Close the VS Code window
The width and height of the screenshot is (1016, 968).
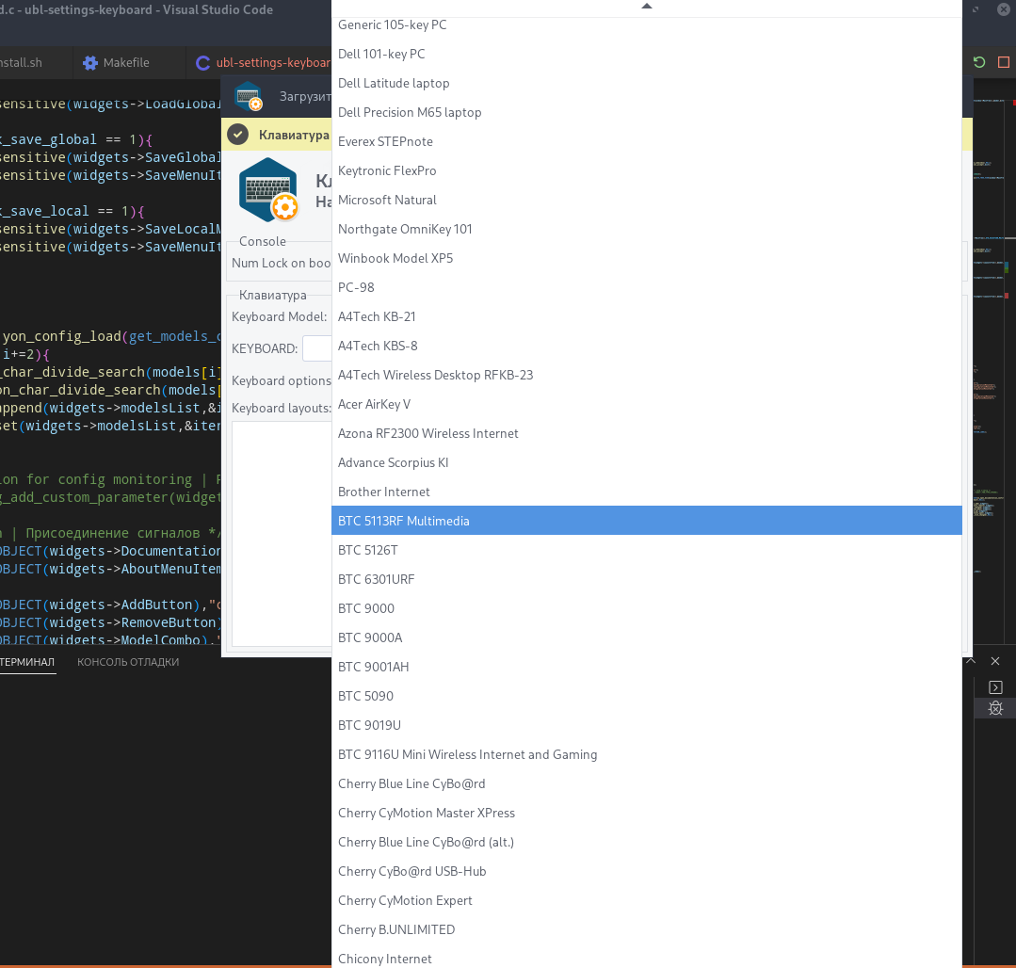(x=1005, y=9)
